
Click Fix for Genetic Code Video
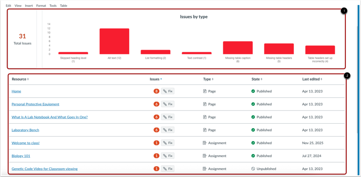tap(168, 169)
